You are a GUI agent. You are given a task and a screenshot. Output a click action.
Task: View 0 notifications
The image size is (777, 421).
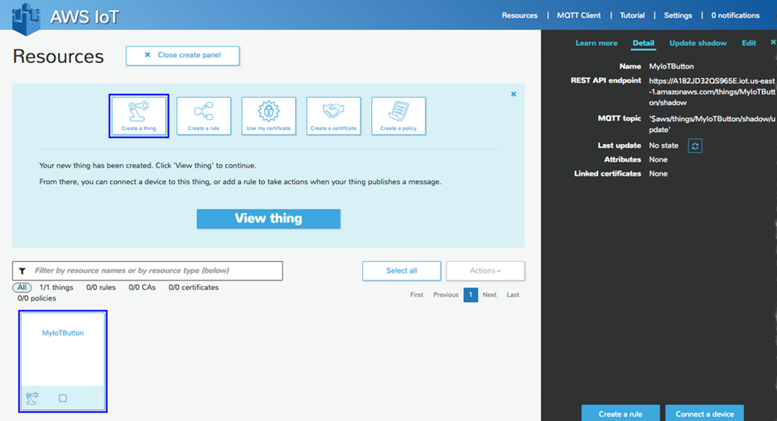pos(735,16)
